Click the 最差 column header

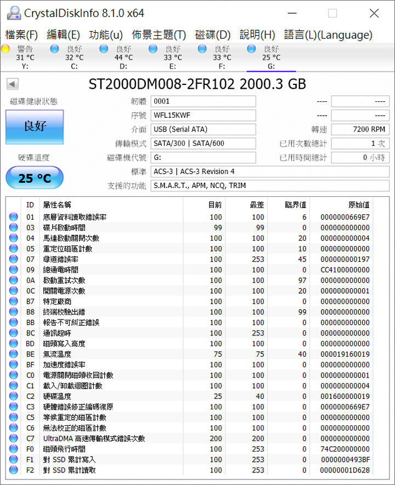click(x=257, y=205)
